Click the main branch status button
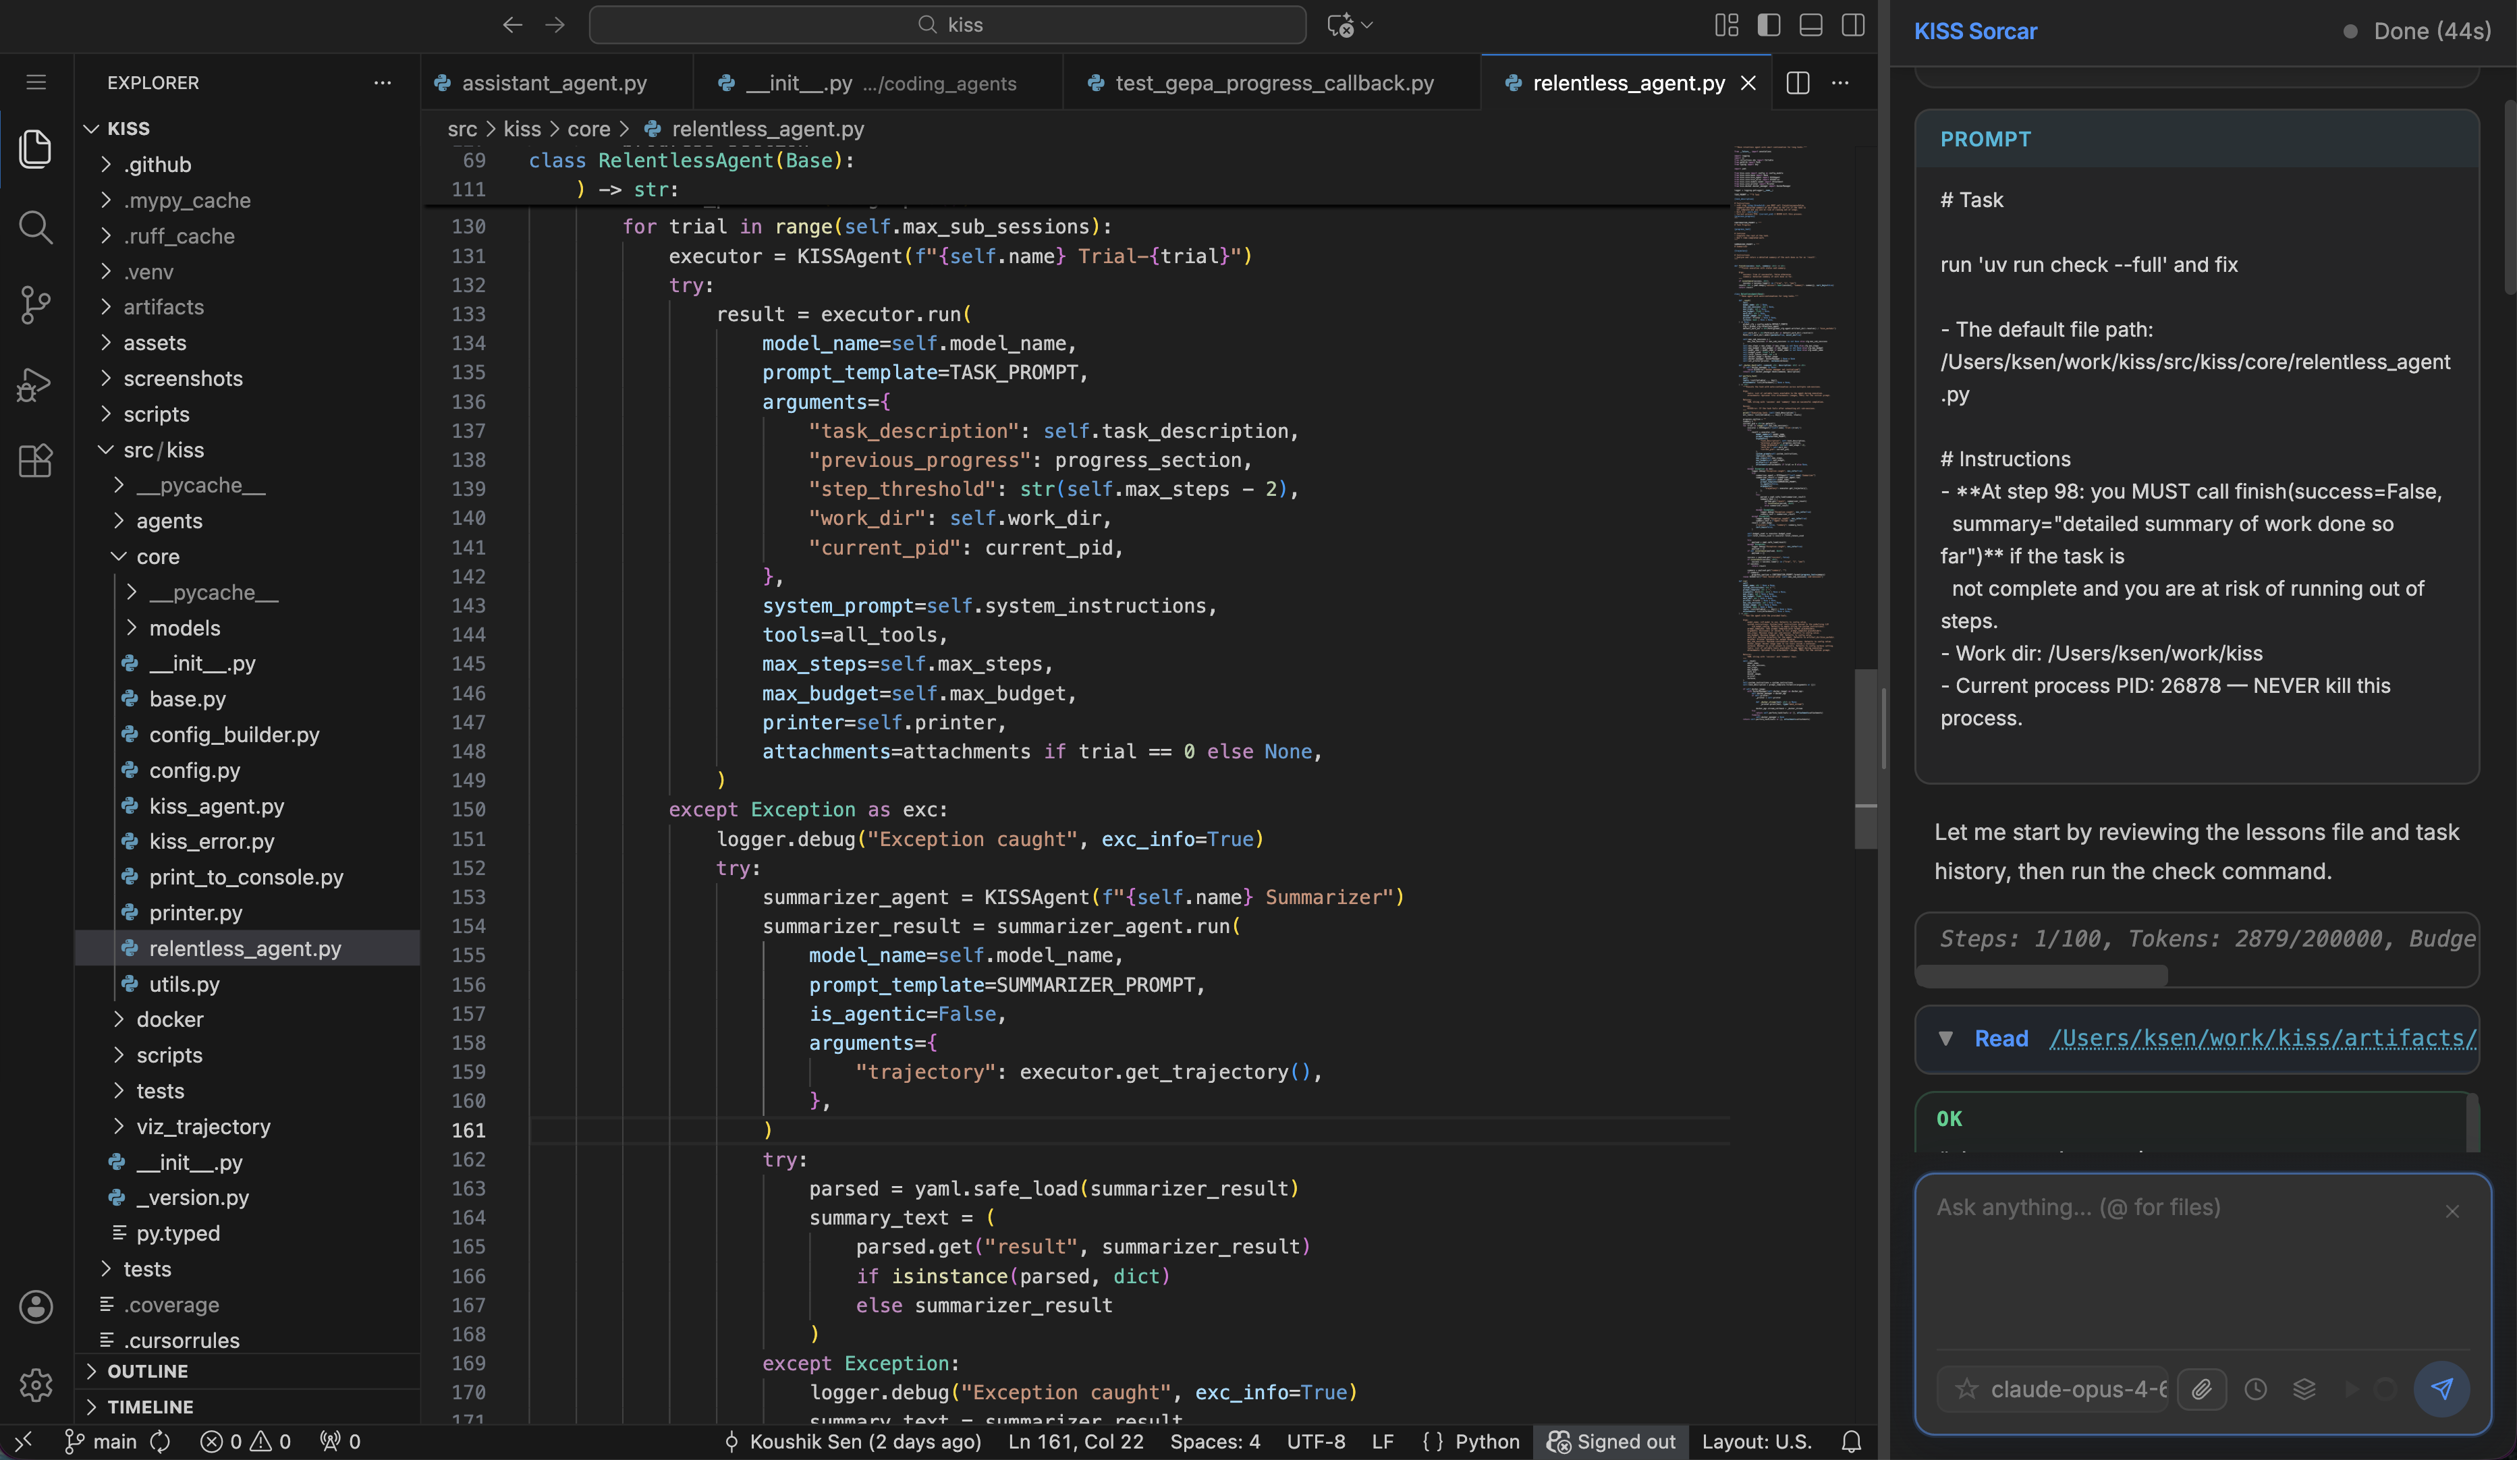The image size is (2517, 1460). pos(102,1441)
